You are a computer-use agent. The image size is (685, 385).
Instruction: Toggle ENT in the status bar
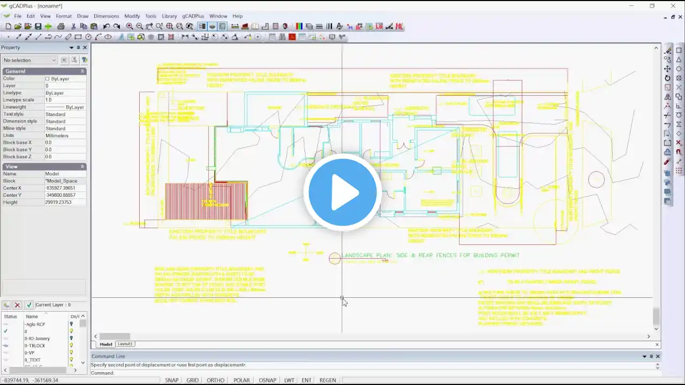pyautogui.click(x=306, y=380)
